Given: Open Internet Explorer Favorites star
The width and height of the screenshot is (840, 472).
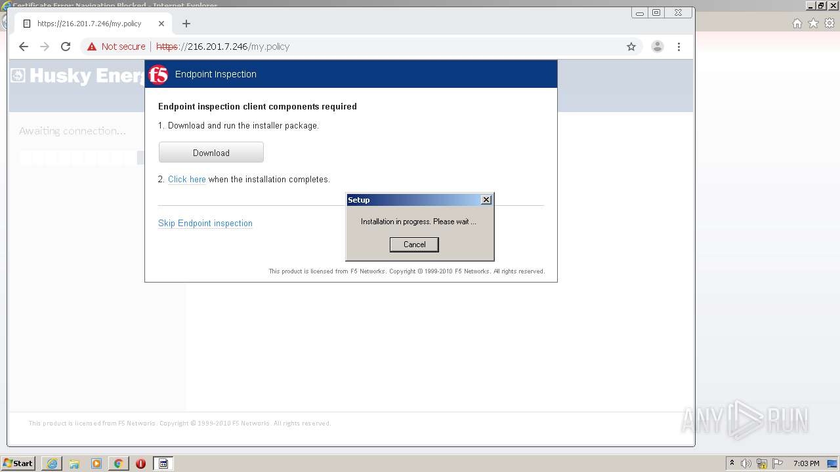Looking at the screenshot, I should point(813,24).
